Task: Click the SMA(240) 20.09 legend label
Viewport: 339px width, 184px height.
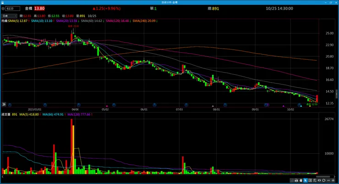Action: tap(144, 21)
